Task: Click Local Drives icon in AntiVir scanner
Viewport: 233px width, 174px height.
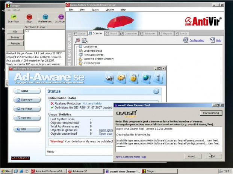Action: [80, 46]
